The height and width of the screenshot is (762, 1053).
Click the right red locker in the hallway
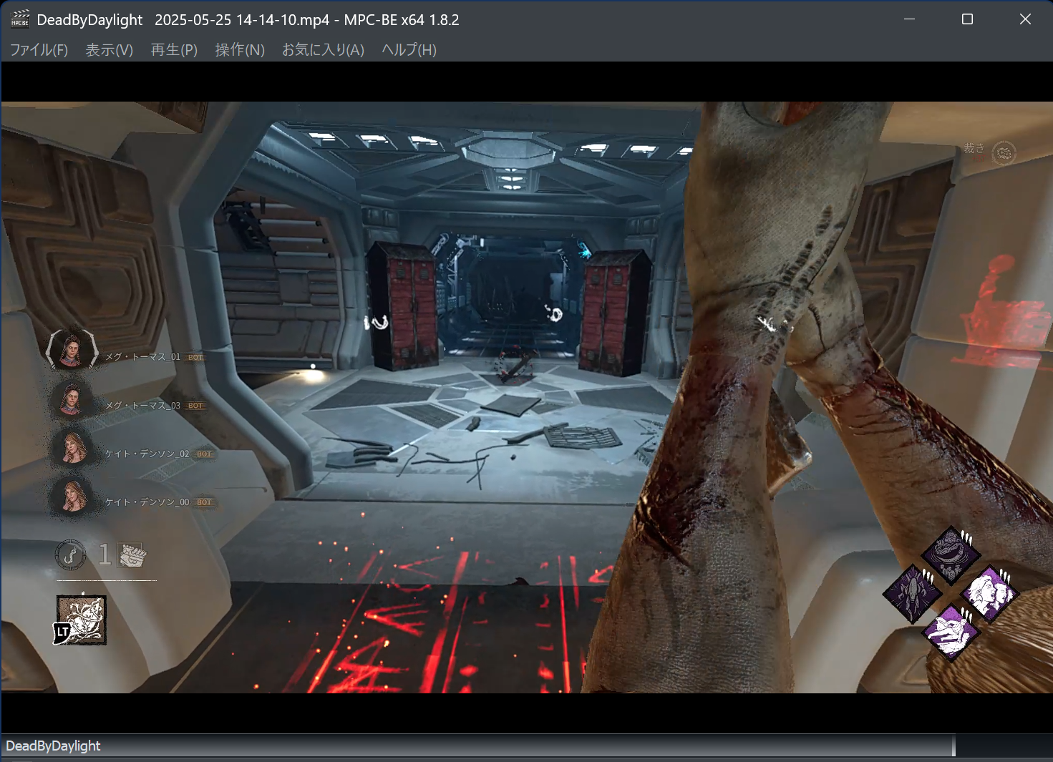coord(614,312)
